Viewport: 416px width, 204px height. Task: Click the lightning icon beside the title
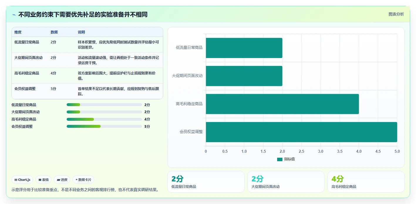14,15
